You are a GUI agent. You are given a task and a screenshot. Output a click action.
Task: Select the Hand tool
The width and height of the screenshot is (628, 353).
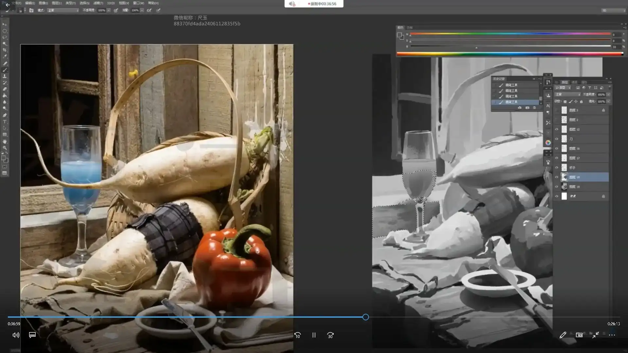click(5, 142)
